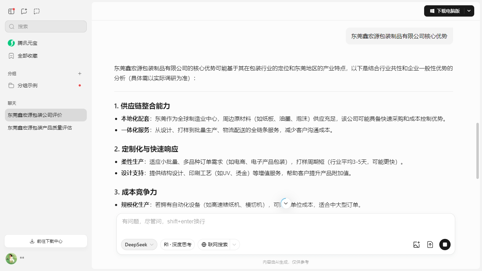Expand web search options arrow

[235, 245]
